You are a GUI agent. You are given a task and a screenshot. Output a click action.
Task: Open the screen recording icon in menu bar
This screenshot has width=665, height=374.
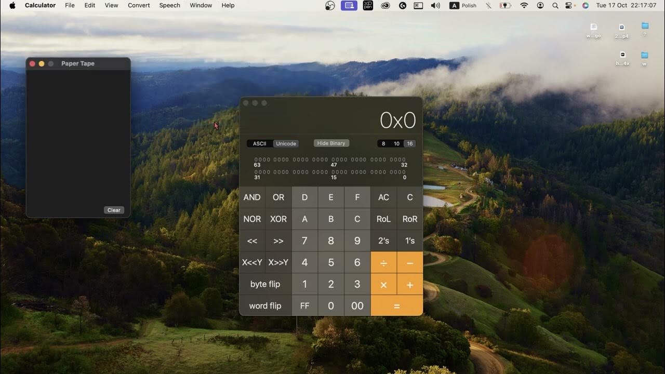click(x=349, y=5)
